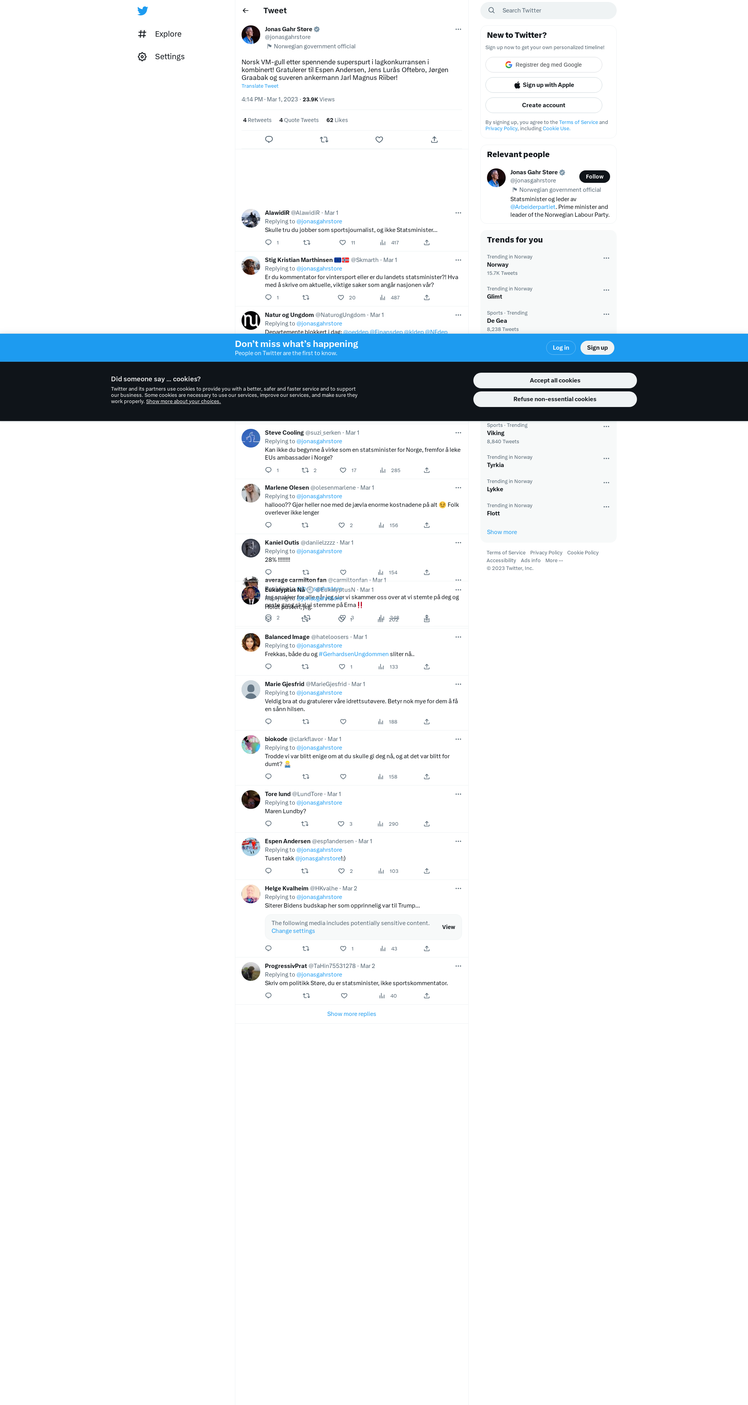The width and height of the screenshot is (748, 1405).
Task: Share Marie Gjesfrid's reply
Action: pyautogui.click(x=426, y=722)
